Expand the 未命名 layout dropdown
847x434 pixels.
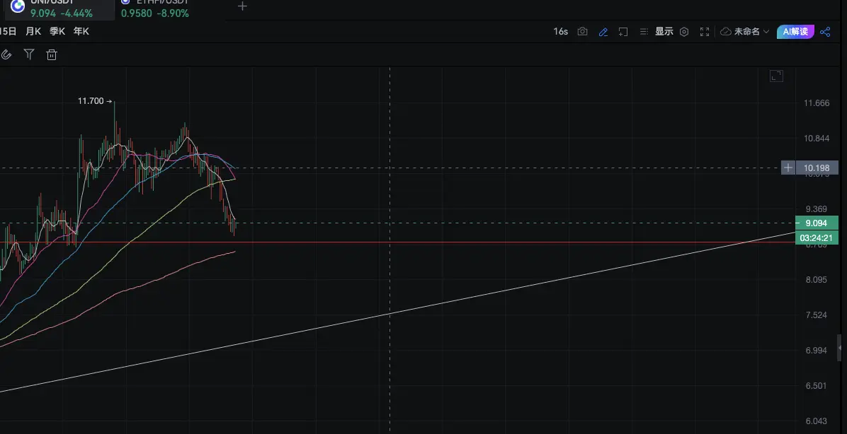(751, 32)
